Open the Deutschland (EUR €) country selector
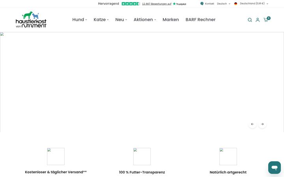Image resolution: width=284 pixels, height=177 pixels. [x=254, y=4]
